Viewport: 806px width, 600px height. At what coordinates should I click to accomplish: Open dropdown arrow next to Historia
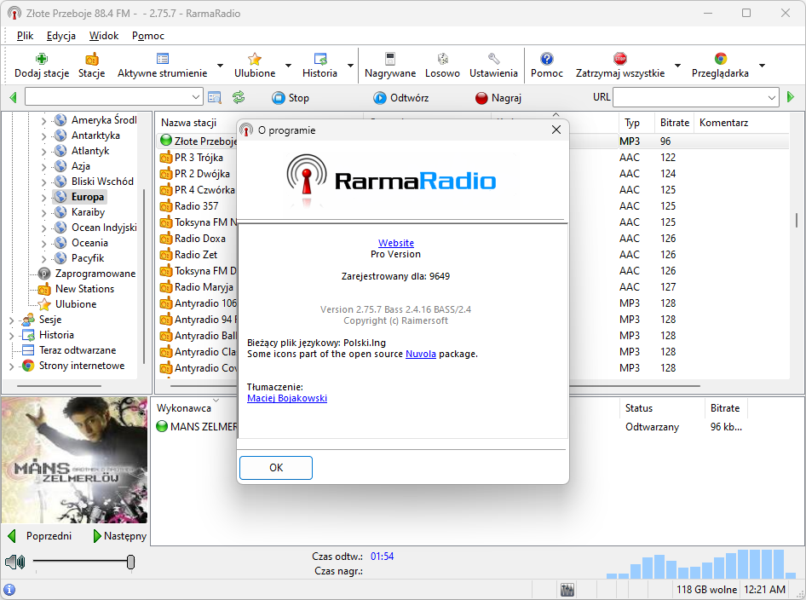[350, 66]
